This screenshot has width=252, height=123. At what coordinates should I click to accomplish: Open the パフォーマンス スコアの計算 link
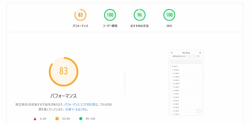click(80, 104)
